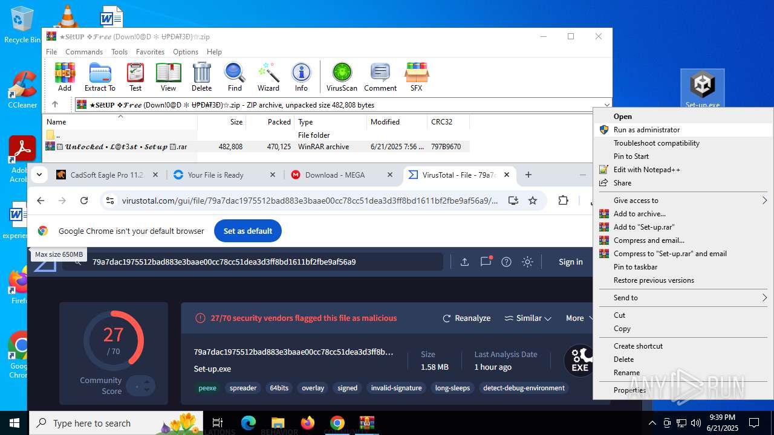Open File Explorer from taskbar
774x435 pixels.
[x=278, y=423]
